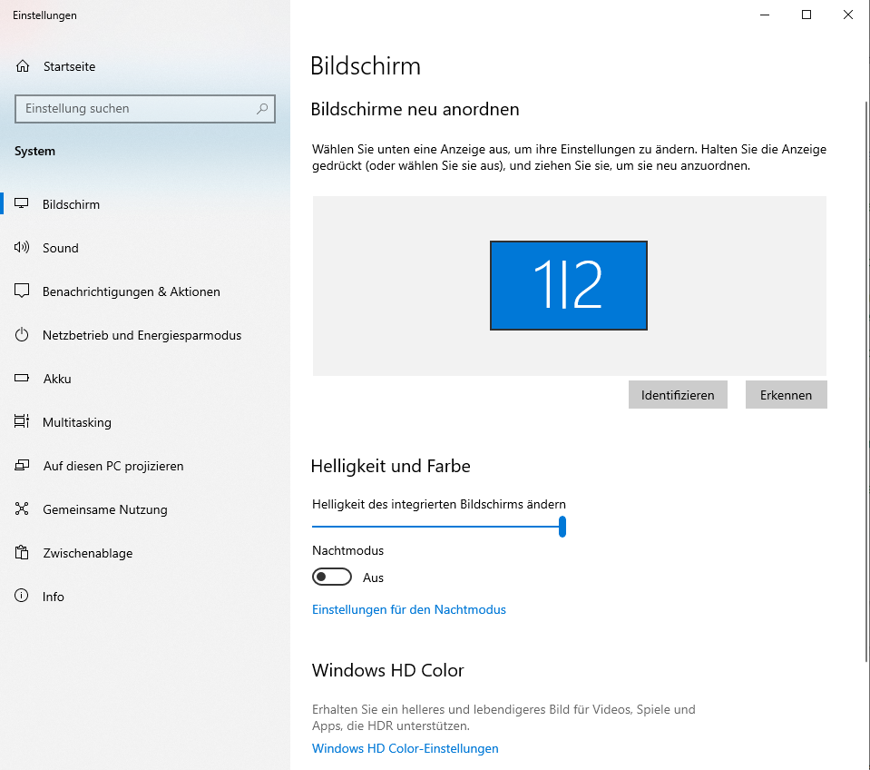Viewport: 870px width, 770px height.
Task: Open Windows HD Color-Einstellungen link
Action: click(405, 749)
